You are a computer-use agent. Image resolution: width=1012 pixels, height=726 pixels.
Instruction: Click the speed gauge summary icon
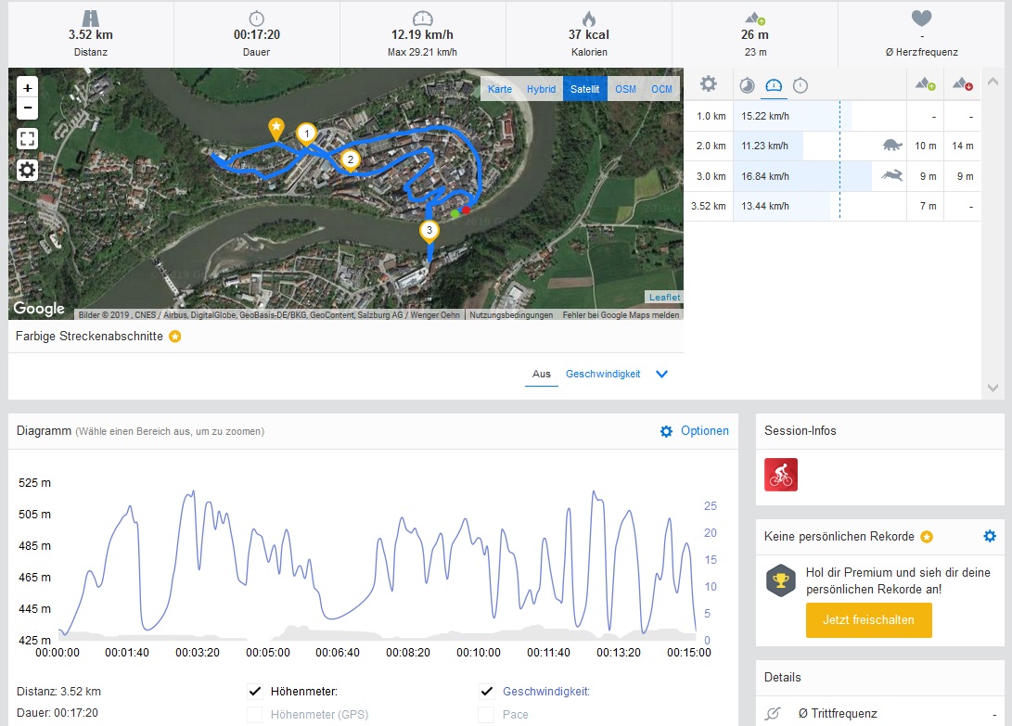(422, 18)
